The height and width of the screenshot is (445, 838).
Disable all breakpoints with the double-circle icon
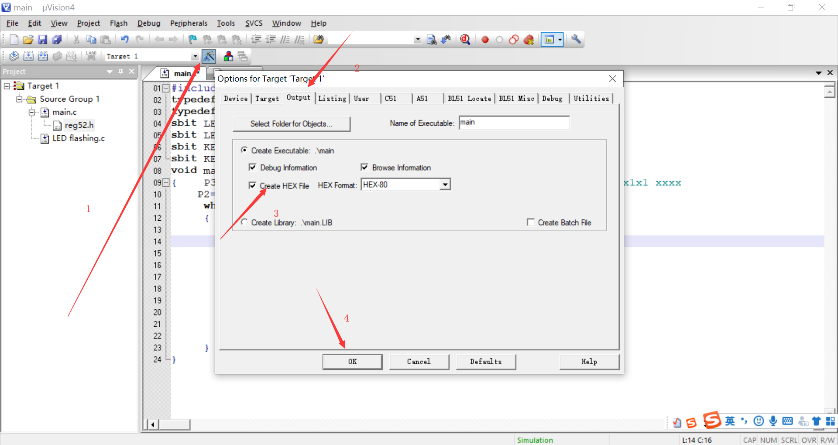(514, 40)
